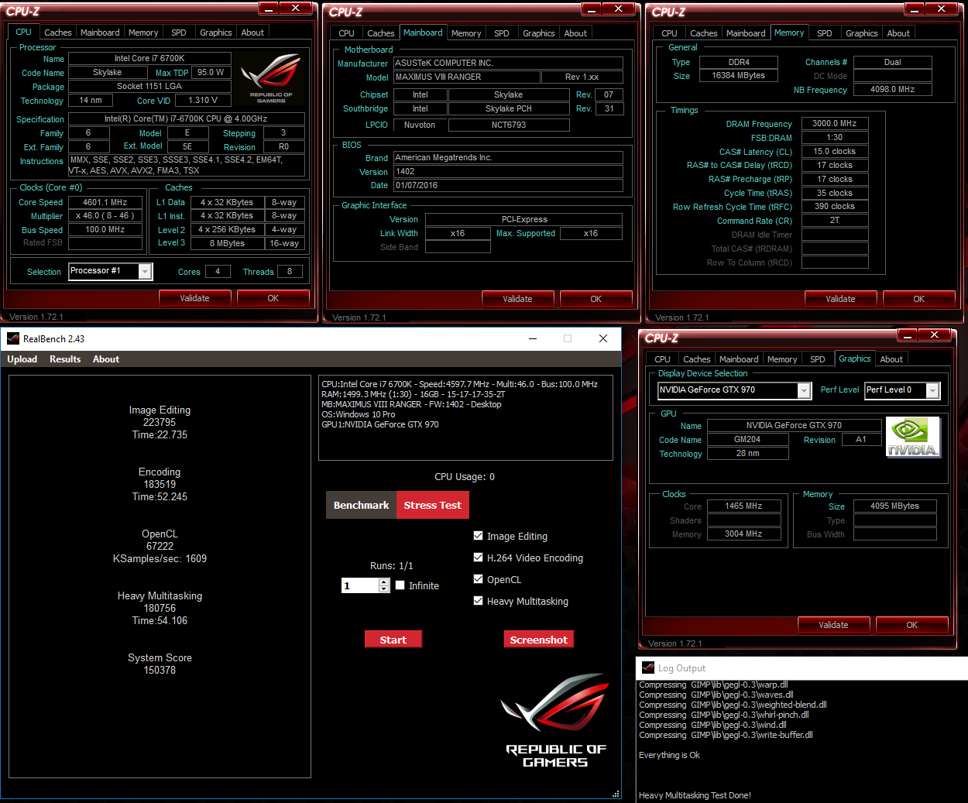Click the Memory Size 16384 MBytes value
The height and width of the screenshot is (803, 968).
[739, 75]
